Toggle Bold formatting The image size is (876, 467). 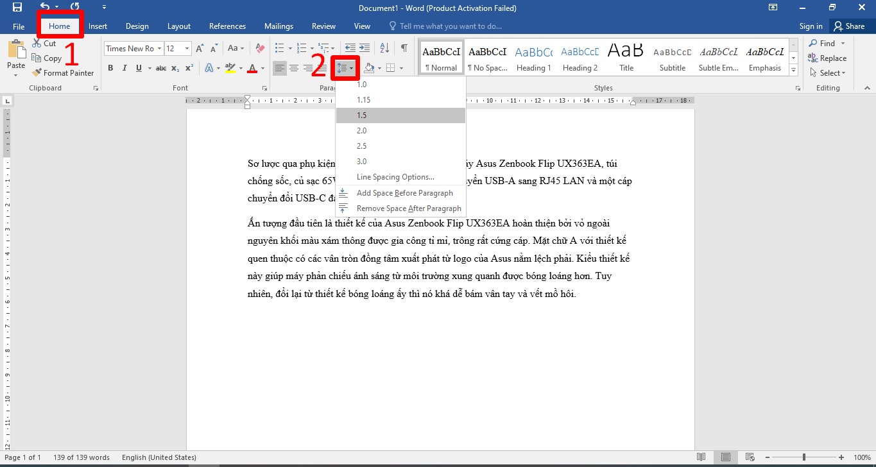(110, 68)
